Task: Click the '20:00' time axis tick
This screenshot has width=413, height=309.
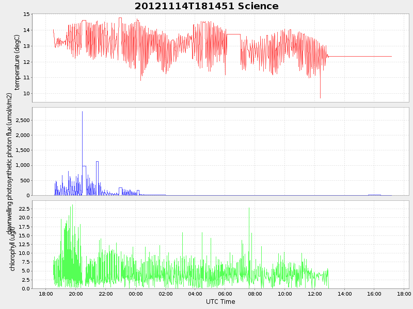Action: click(76, 294)
